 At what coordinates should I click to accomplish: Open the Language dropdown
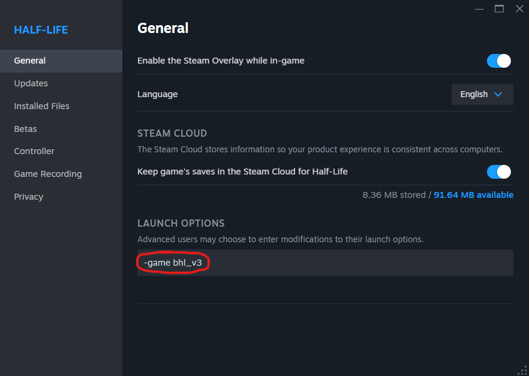[x=482, y=94]
